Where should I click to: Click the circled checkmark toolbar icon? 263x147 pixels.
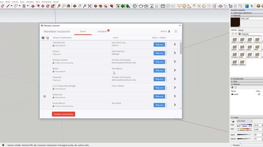point(135,6)
